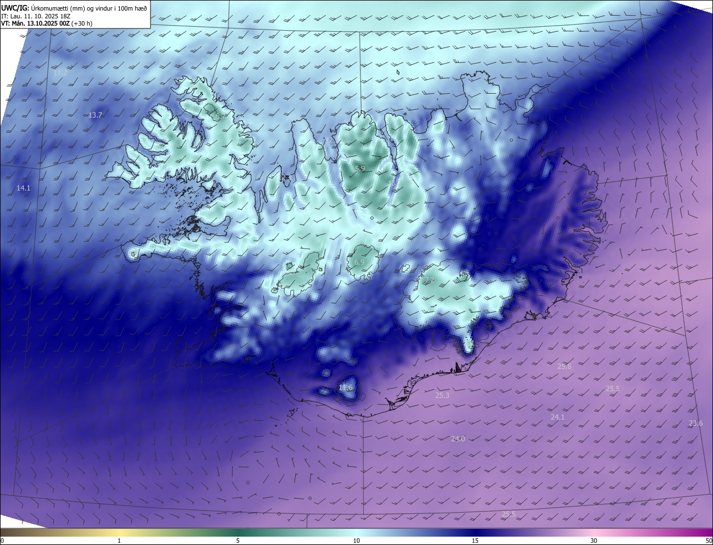Click the 10 tick on color scale
The image size is (713, 545).
click(356, 541)
